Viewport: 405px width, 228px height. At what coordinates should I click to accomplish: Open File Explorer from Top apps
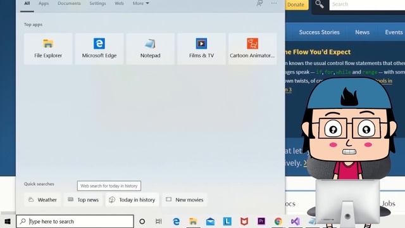48,49
